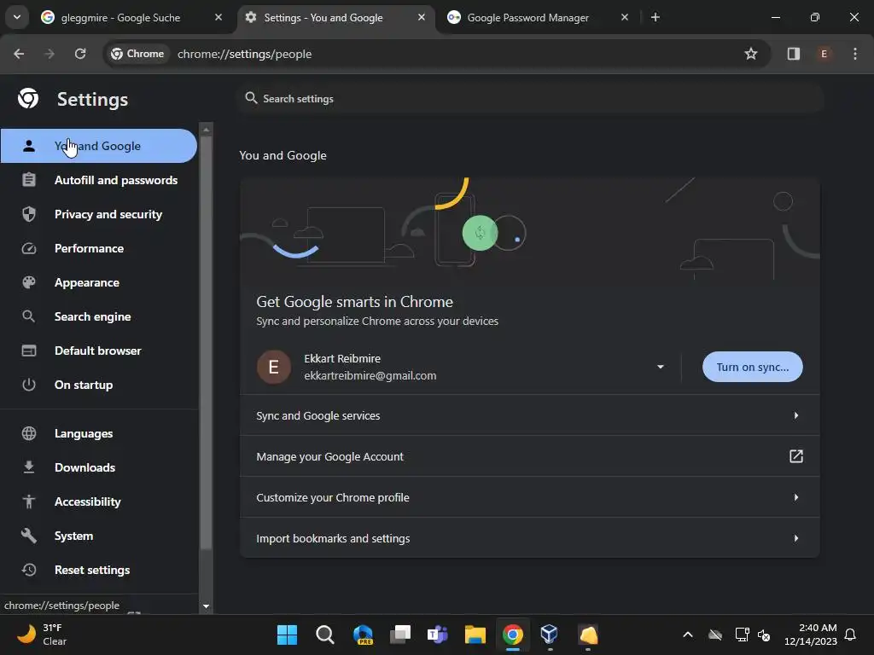
Task: Click the sidebar scroll up arrow
Action: (207, 130)
